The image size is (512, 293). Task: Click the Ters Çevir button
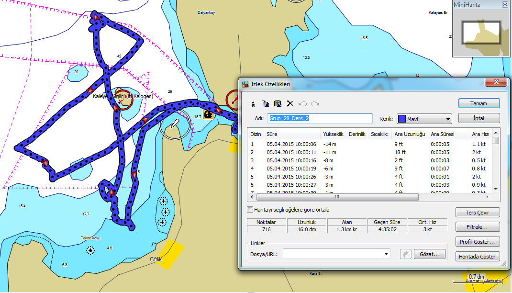(x=478, y=213)
